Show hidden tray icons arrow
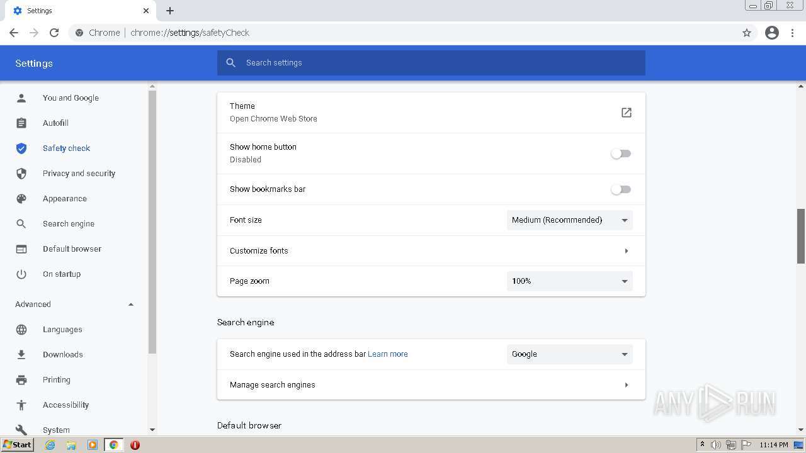The height and width of the screenshot is (453, 806). (x=702, y=445)
